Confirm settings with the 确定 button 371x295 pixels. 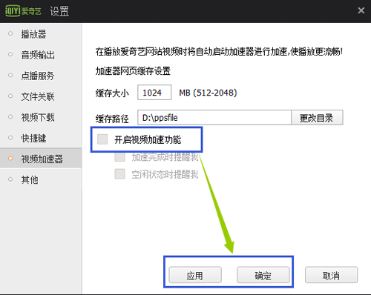point(263,275)
